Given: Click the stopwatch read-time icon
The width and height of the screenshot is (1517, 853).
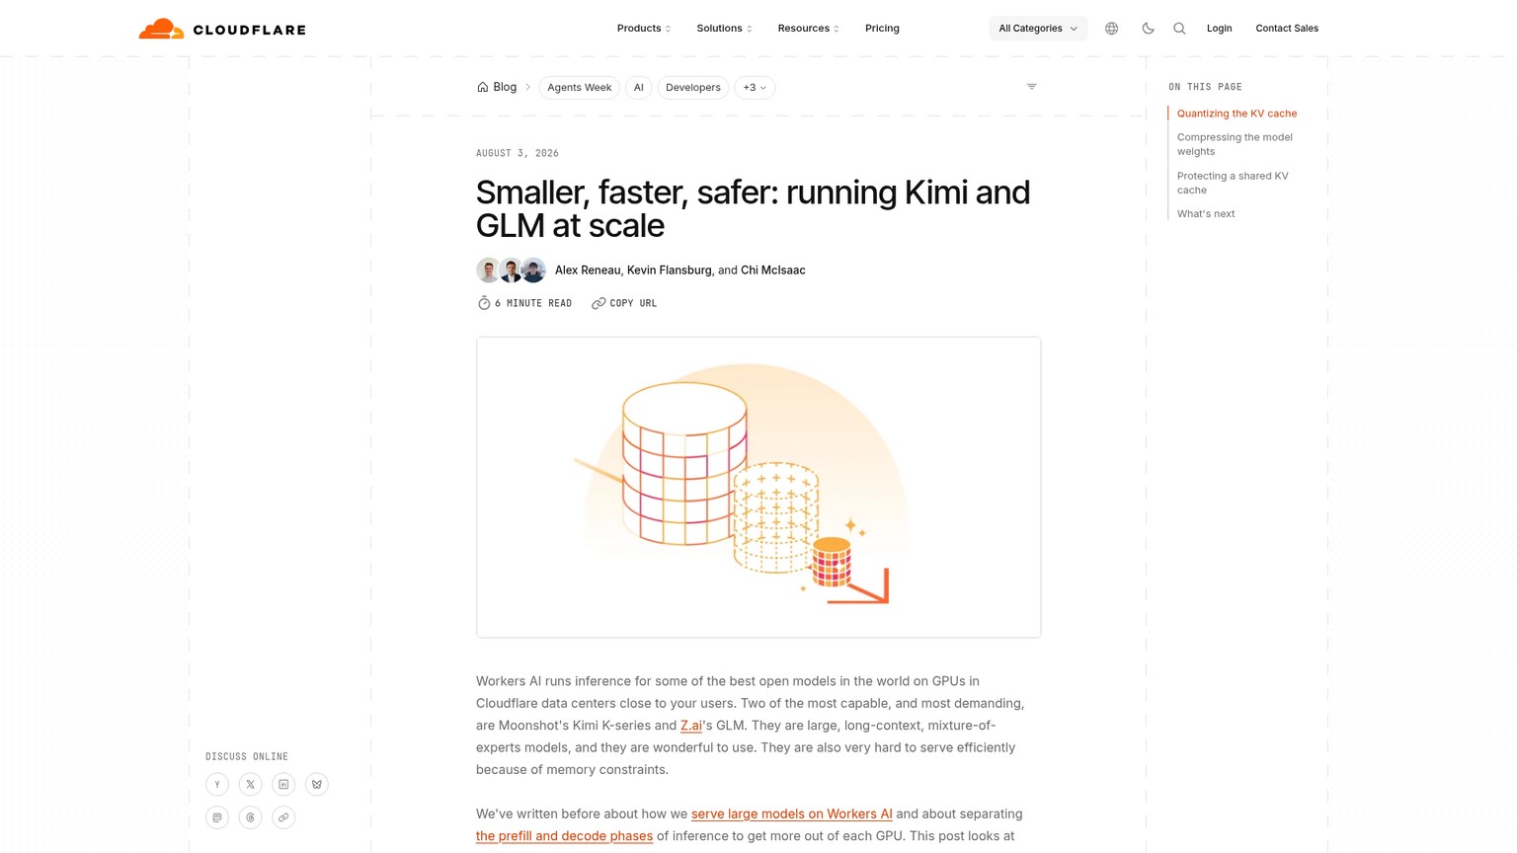Looking at the screenshot, I should click(484, 303).
